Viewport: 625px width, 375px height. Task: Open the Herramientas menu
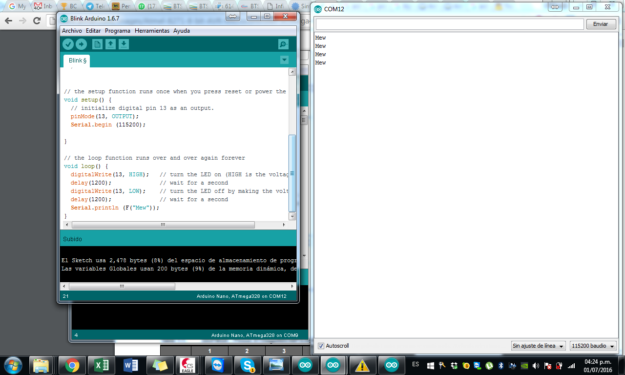(x=152, y=30)
